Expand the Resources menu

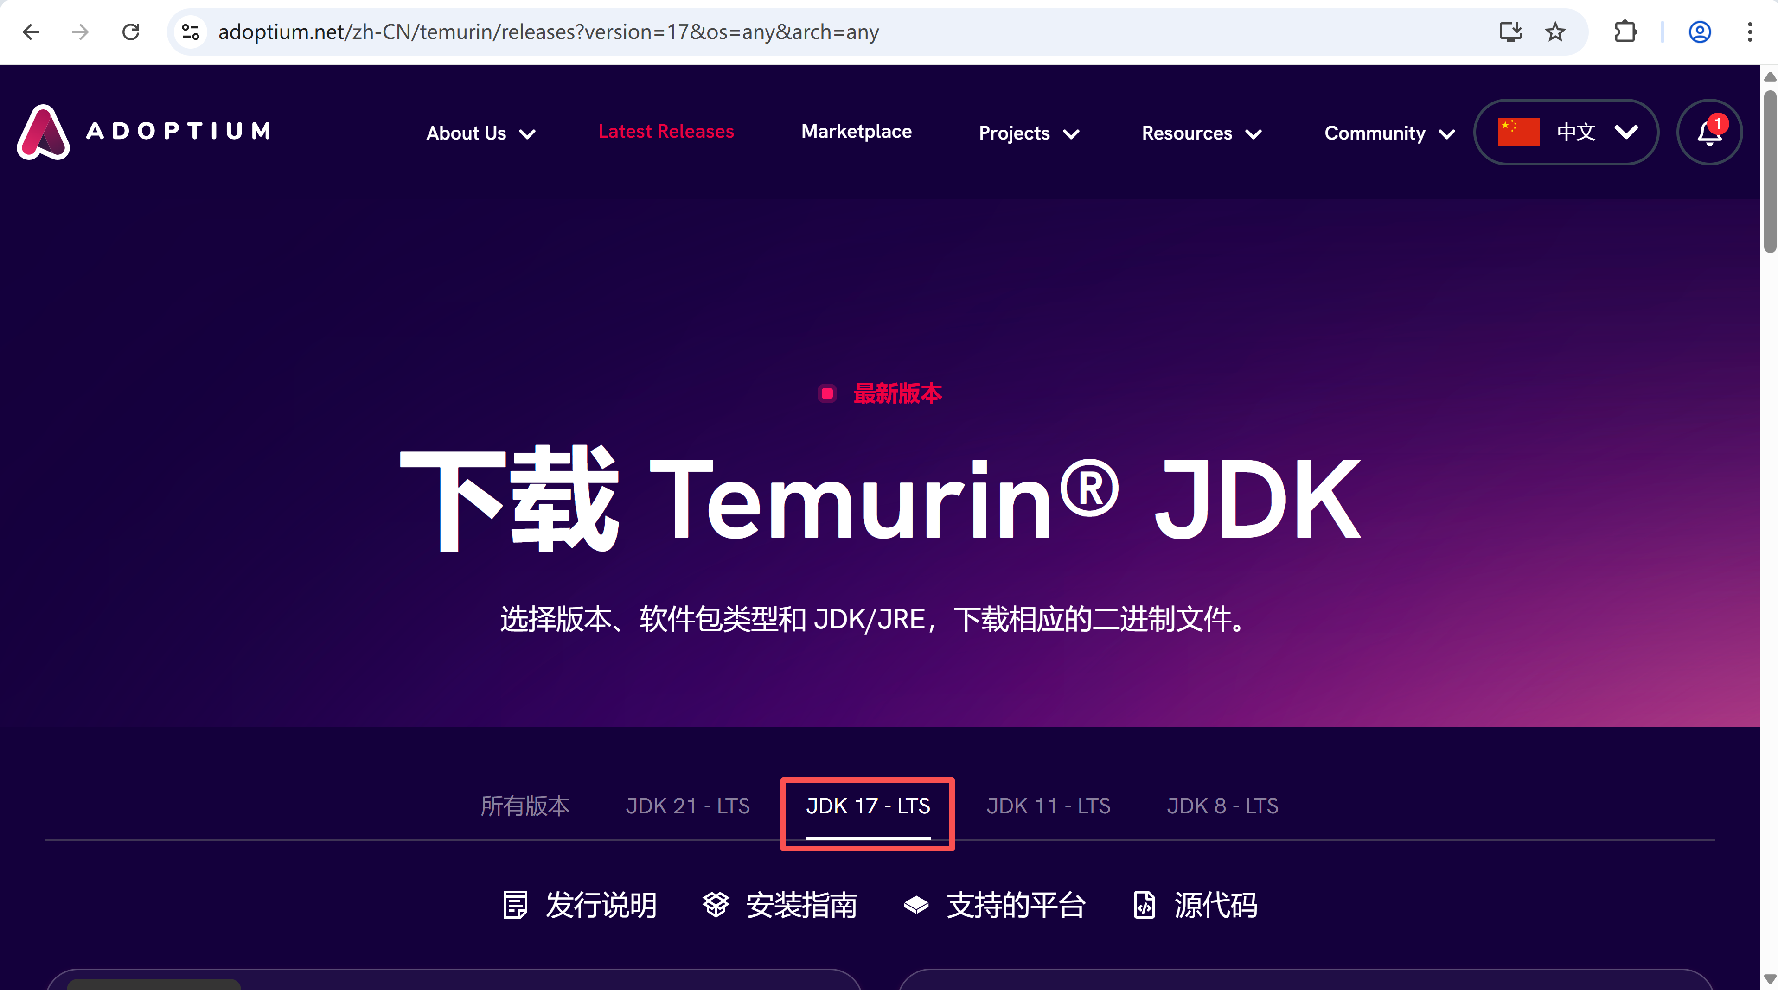[x=1202, y=133]
